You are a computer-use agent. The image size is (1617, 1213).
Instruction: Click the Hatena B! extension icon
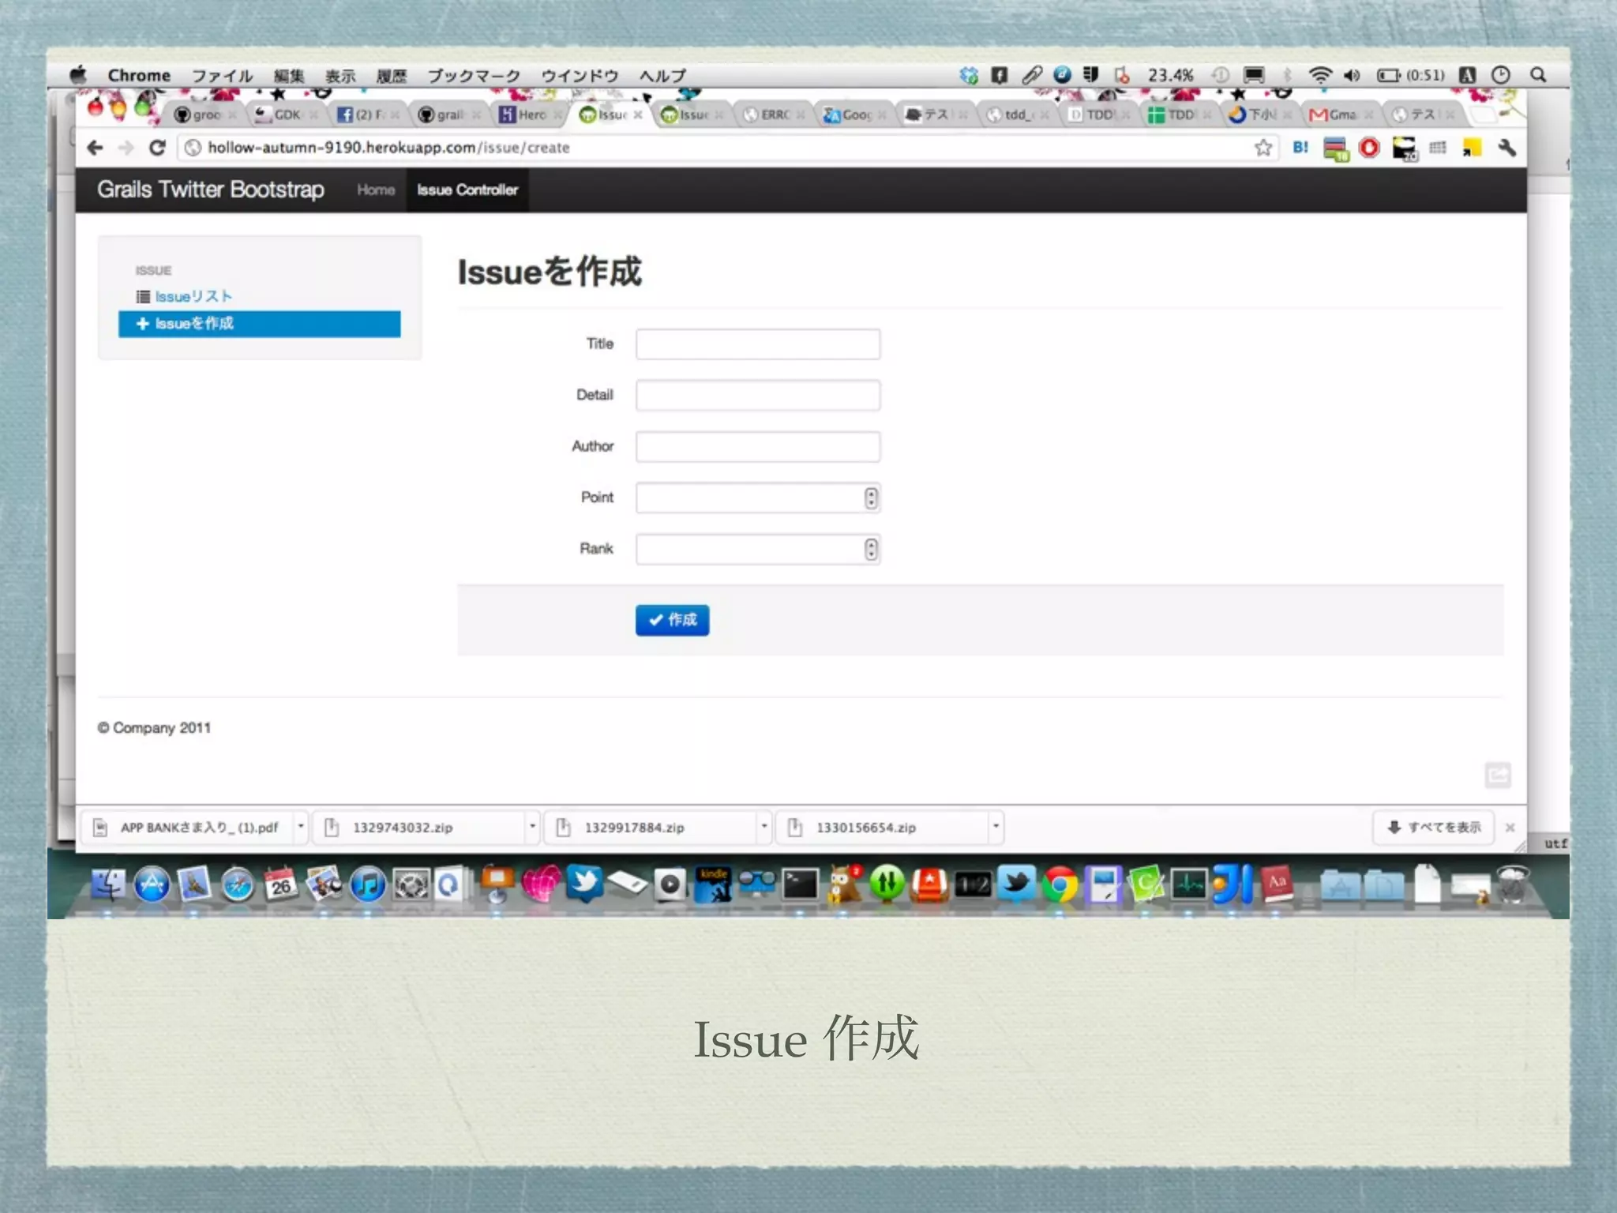coord(1300,148)
